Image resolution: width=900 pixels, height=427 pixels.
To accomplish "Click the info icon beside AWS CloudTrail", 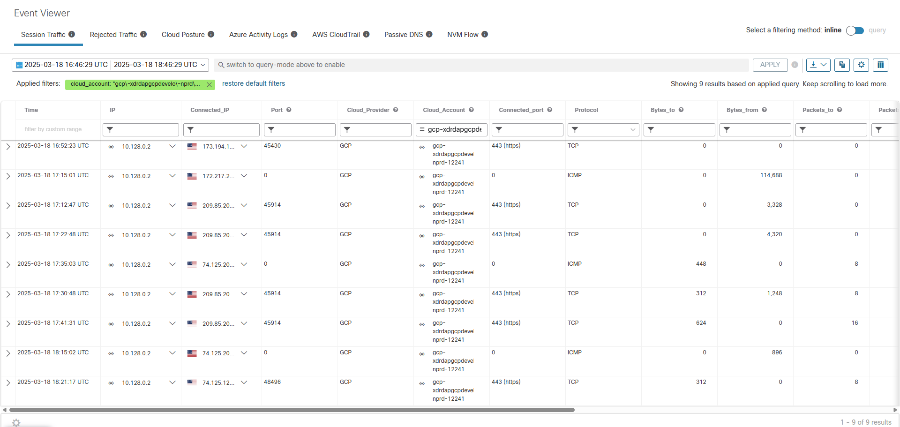I will tap(366, 34).
